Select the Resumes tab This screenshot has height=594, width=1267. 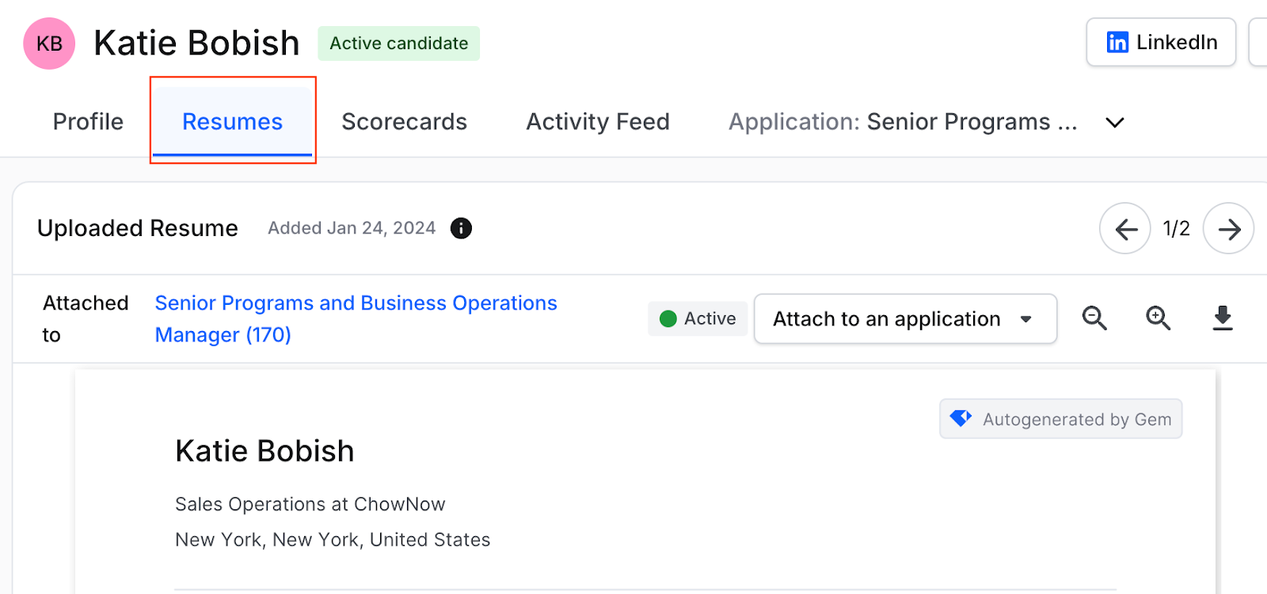coord(232,122)
